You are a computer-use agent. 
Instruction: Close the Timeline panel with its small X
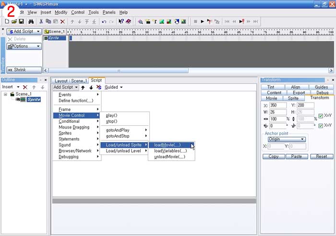tap(3, 29)
